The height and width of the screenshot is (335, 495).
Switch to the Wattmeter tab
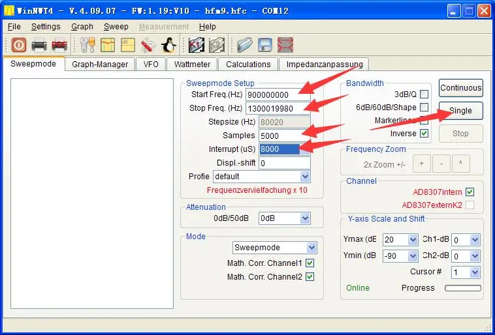pos(192,65)
